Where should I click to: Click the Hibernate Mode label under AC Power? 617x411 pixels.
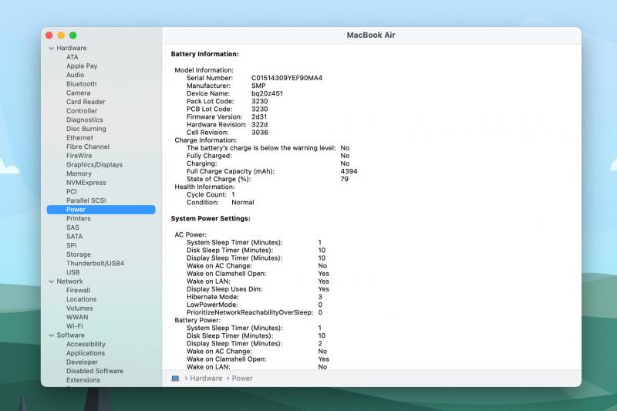213,297
